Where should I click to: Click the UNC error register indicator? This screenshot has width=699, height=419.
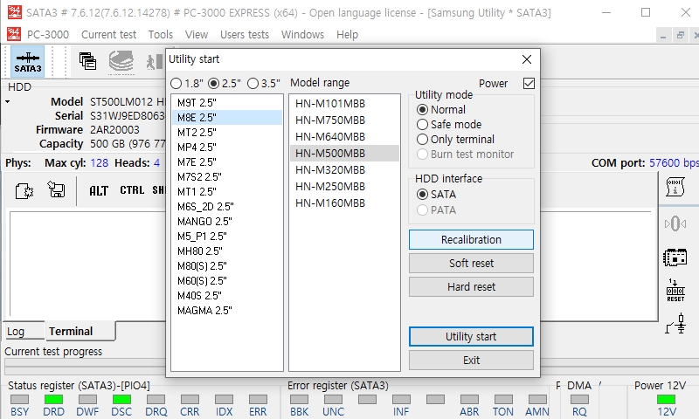[333, 400]
